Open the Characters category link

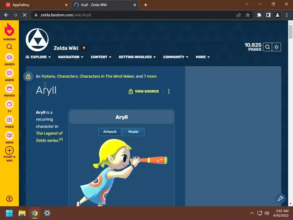click(67, 76)
